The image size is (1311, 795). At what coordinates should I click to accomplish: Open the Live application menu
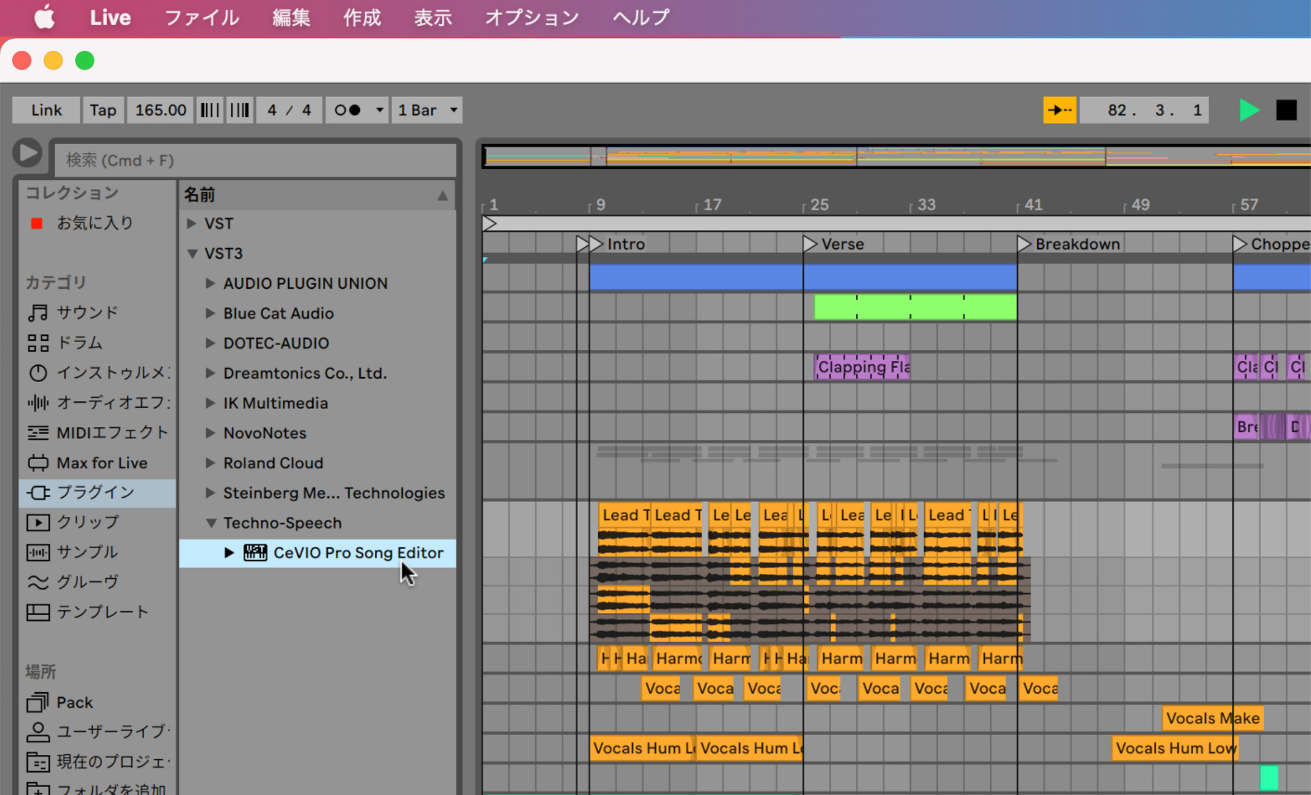click(x=111, y=17)
